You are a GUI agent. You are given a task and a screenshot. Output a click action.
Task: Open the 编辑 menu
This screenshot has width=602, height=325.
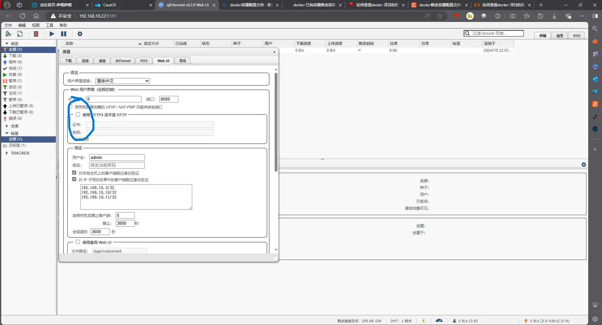coord(22,25)
